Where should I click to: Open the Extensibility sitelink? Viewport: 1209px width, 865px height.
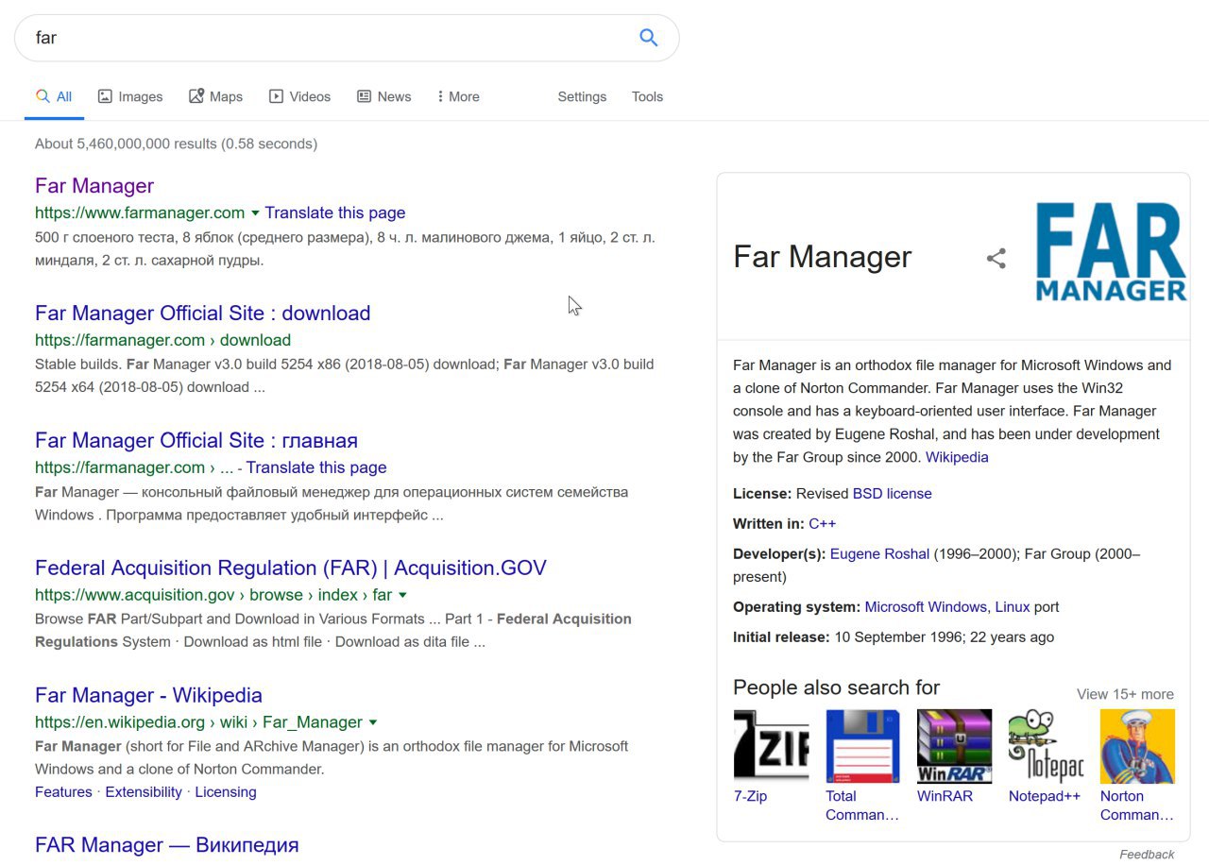pyautogui.click(x=144, y=792)
